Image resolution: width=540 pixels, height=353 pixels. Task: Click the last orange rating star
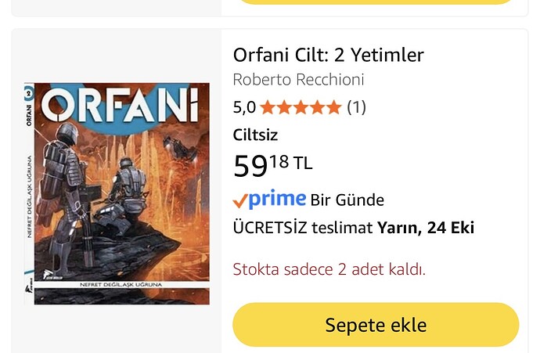tap(333, 107)
